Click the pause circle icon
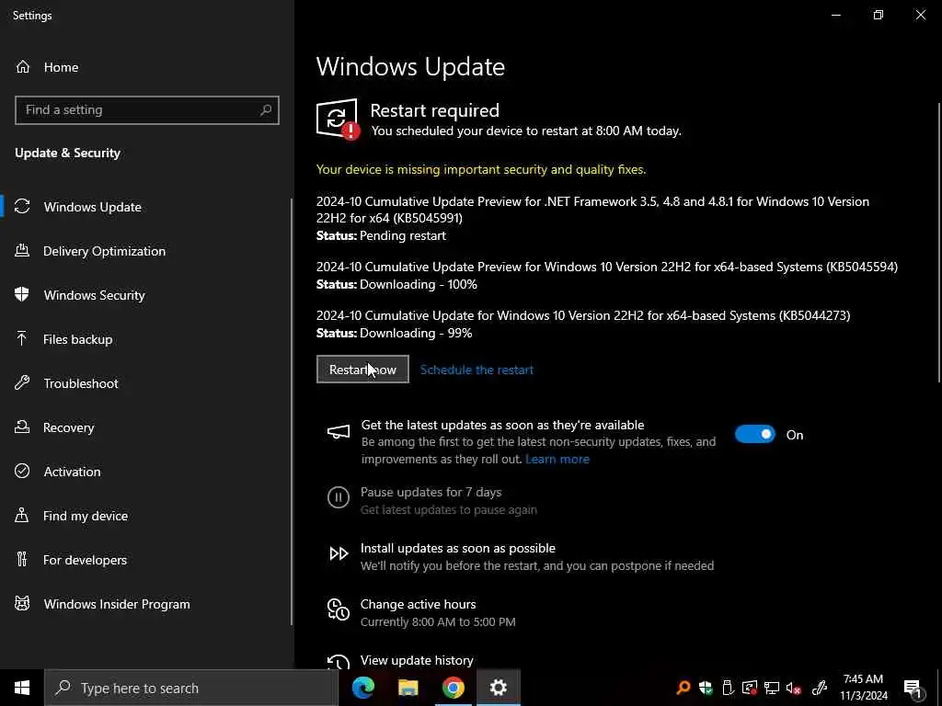Viewport: 942px width, 706px height. 339,497
